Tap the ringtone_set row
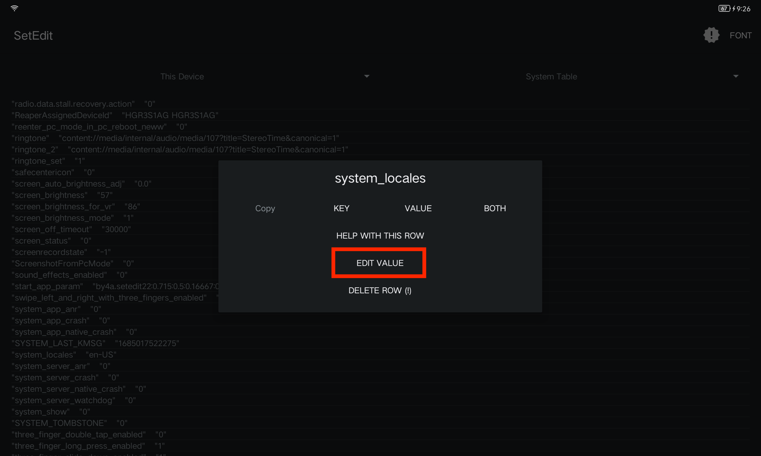The height and width of the screenshot is (456, 761). (x=48, y=161)
